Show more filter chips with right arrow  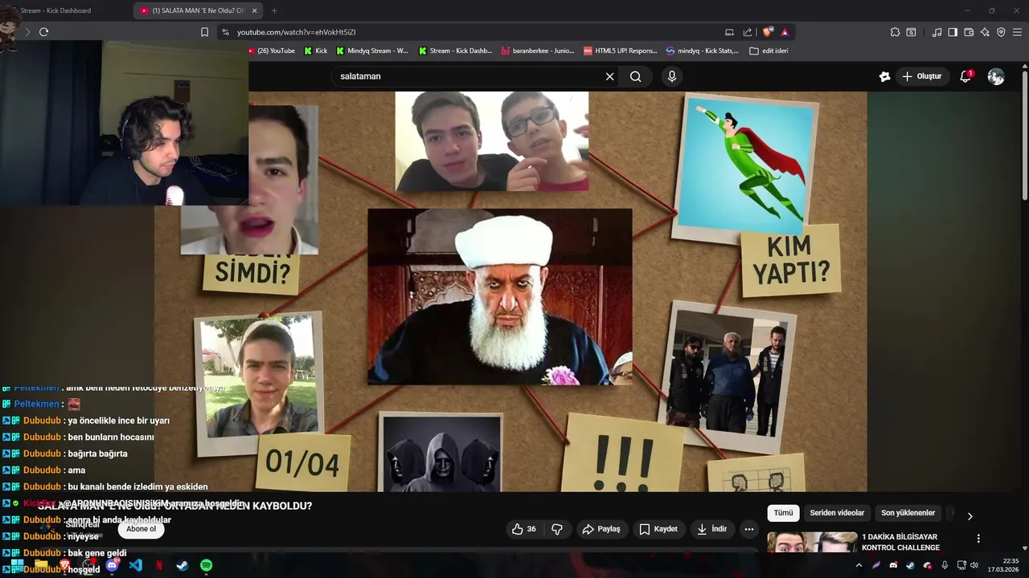[970, 516]
